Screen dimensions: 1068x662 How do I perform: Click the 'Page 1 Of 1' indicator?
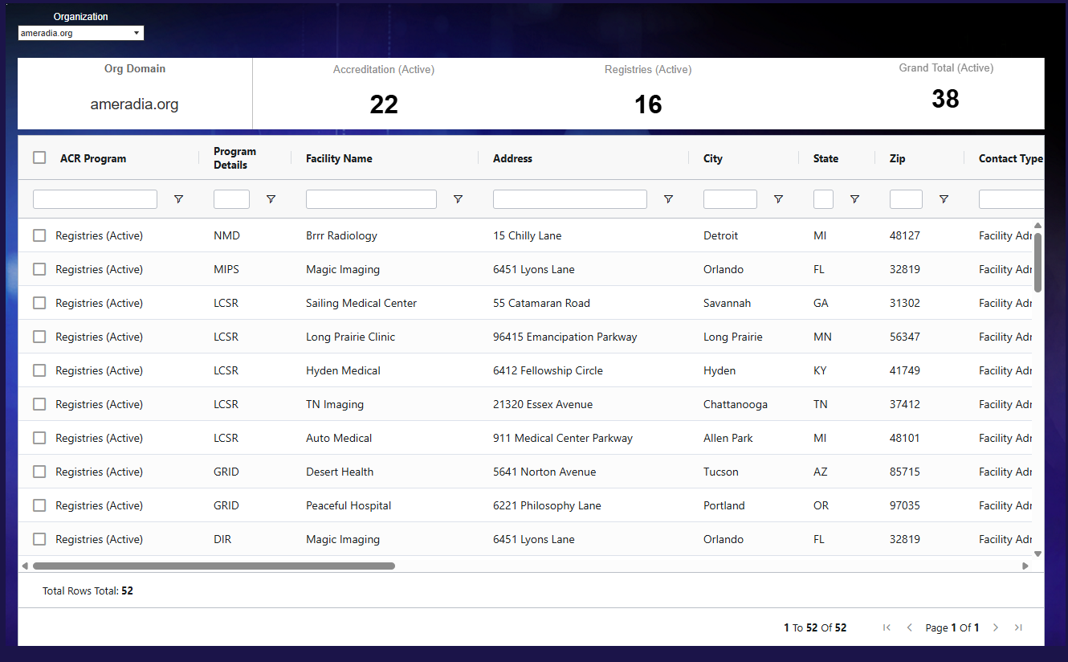(x=952, y=627)
